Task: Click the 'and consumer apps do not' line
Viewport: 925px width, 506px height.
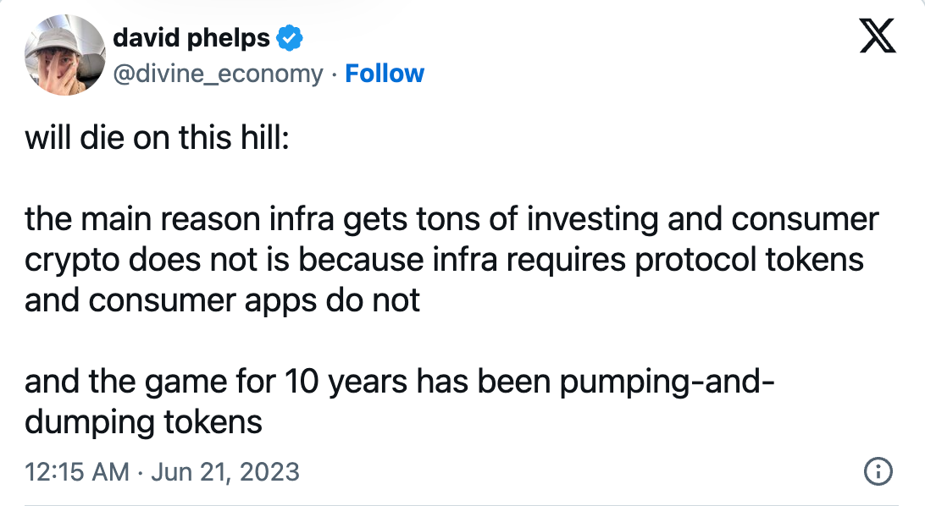Action: pyautogui.click(x=222, y=300)
